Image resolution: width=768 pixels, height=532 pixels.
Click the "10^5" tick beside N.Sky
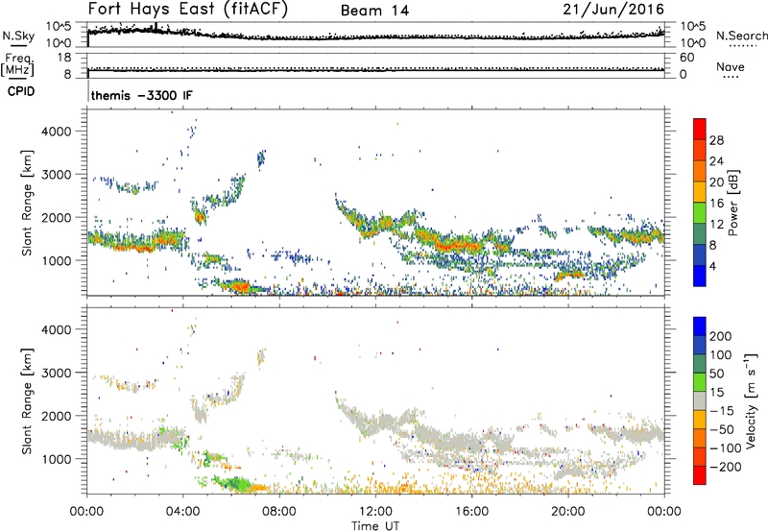[59, 27]
